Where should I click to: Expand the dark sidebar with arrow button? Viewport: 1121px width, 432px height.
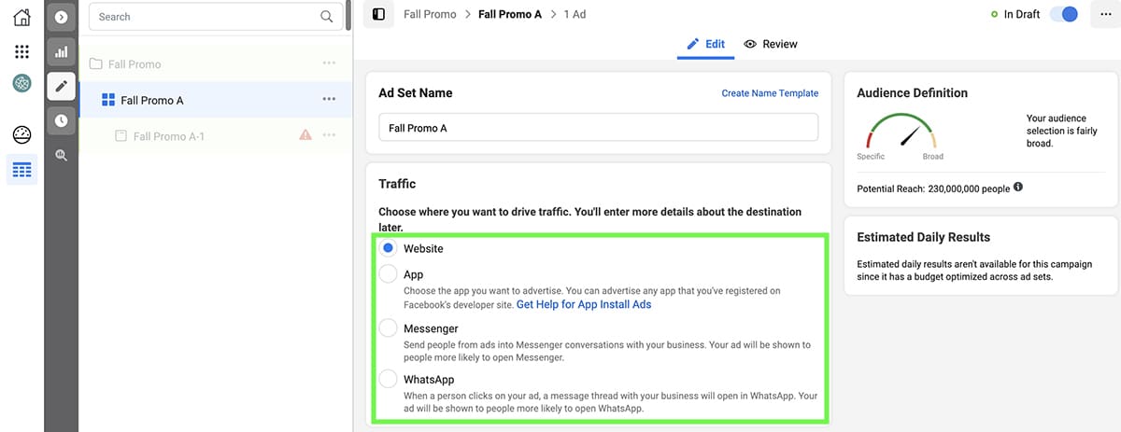coord(61,17)
